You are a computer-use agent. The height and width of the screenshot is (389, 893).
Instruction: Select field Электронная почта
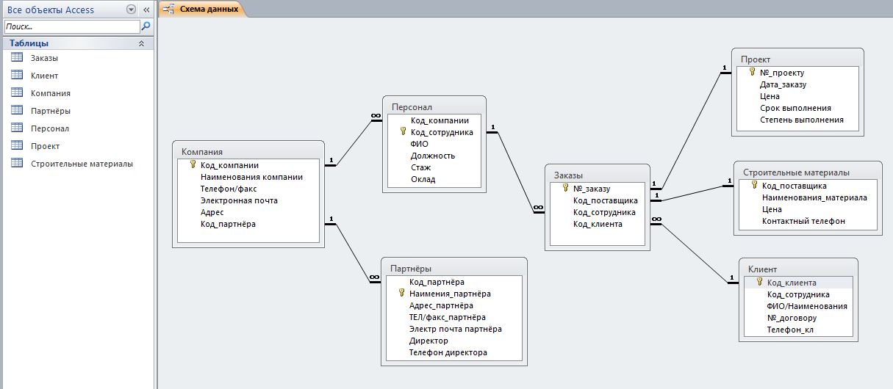pyautogui.click(x=239, y=200)
